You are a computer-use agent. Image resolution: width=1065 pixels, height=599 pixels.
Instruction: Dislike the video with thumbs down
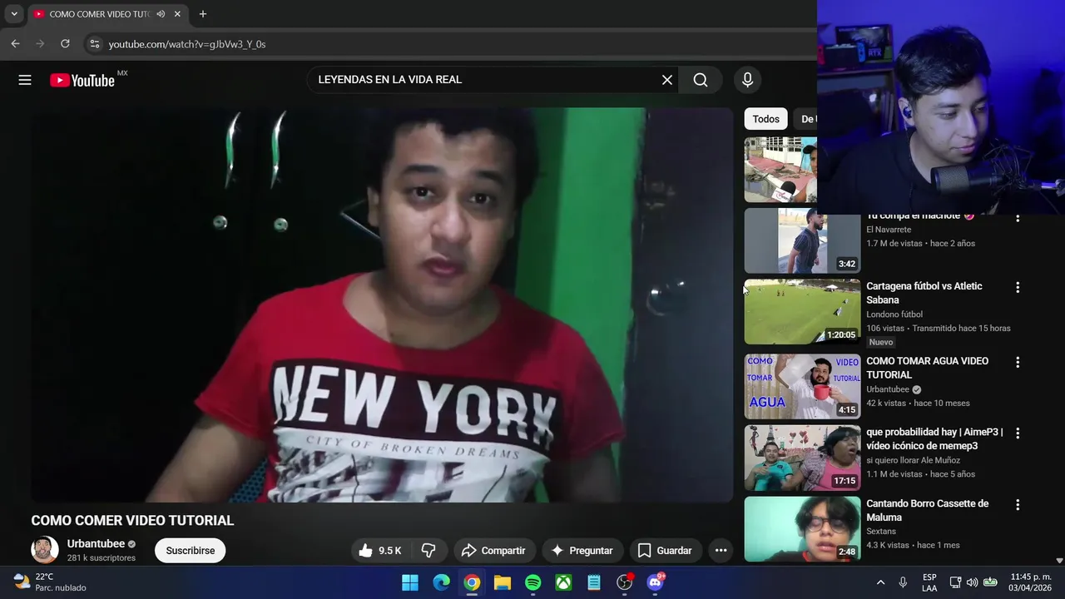tap(428, 551)
